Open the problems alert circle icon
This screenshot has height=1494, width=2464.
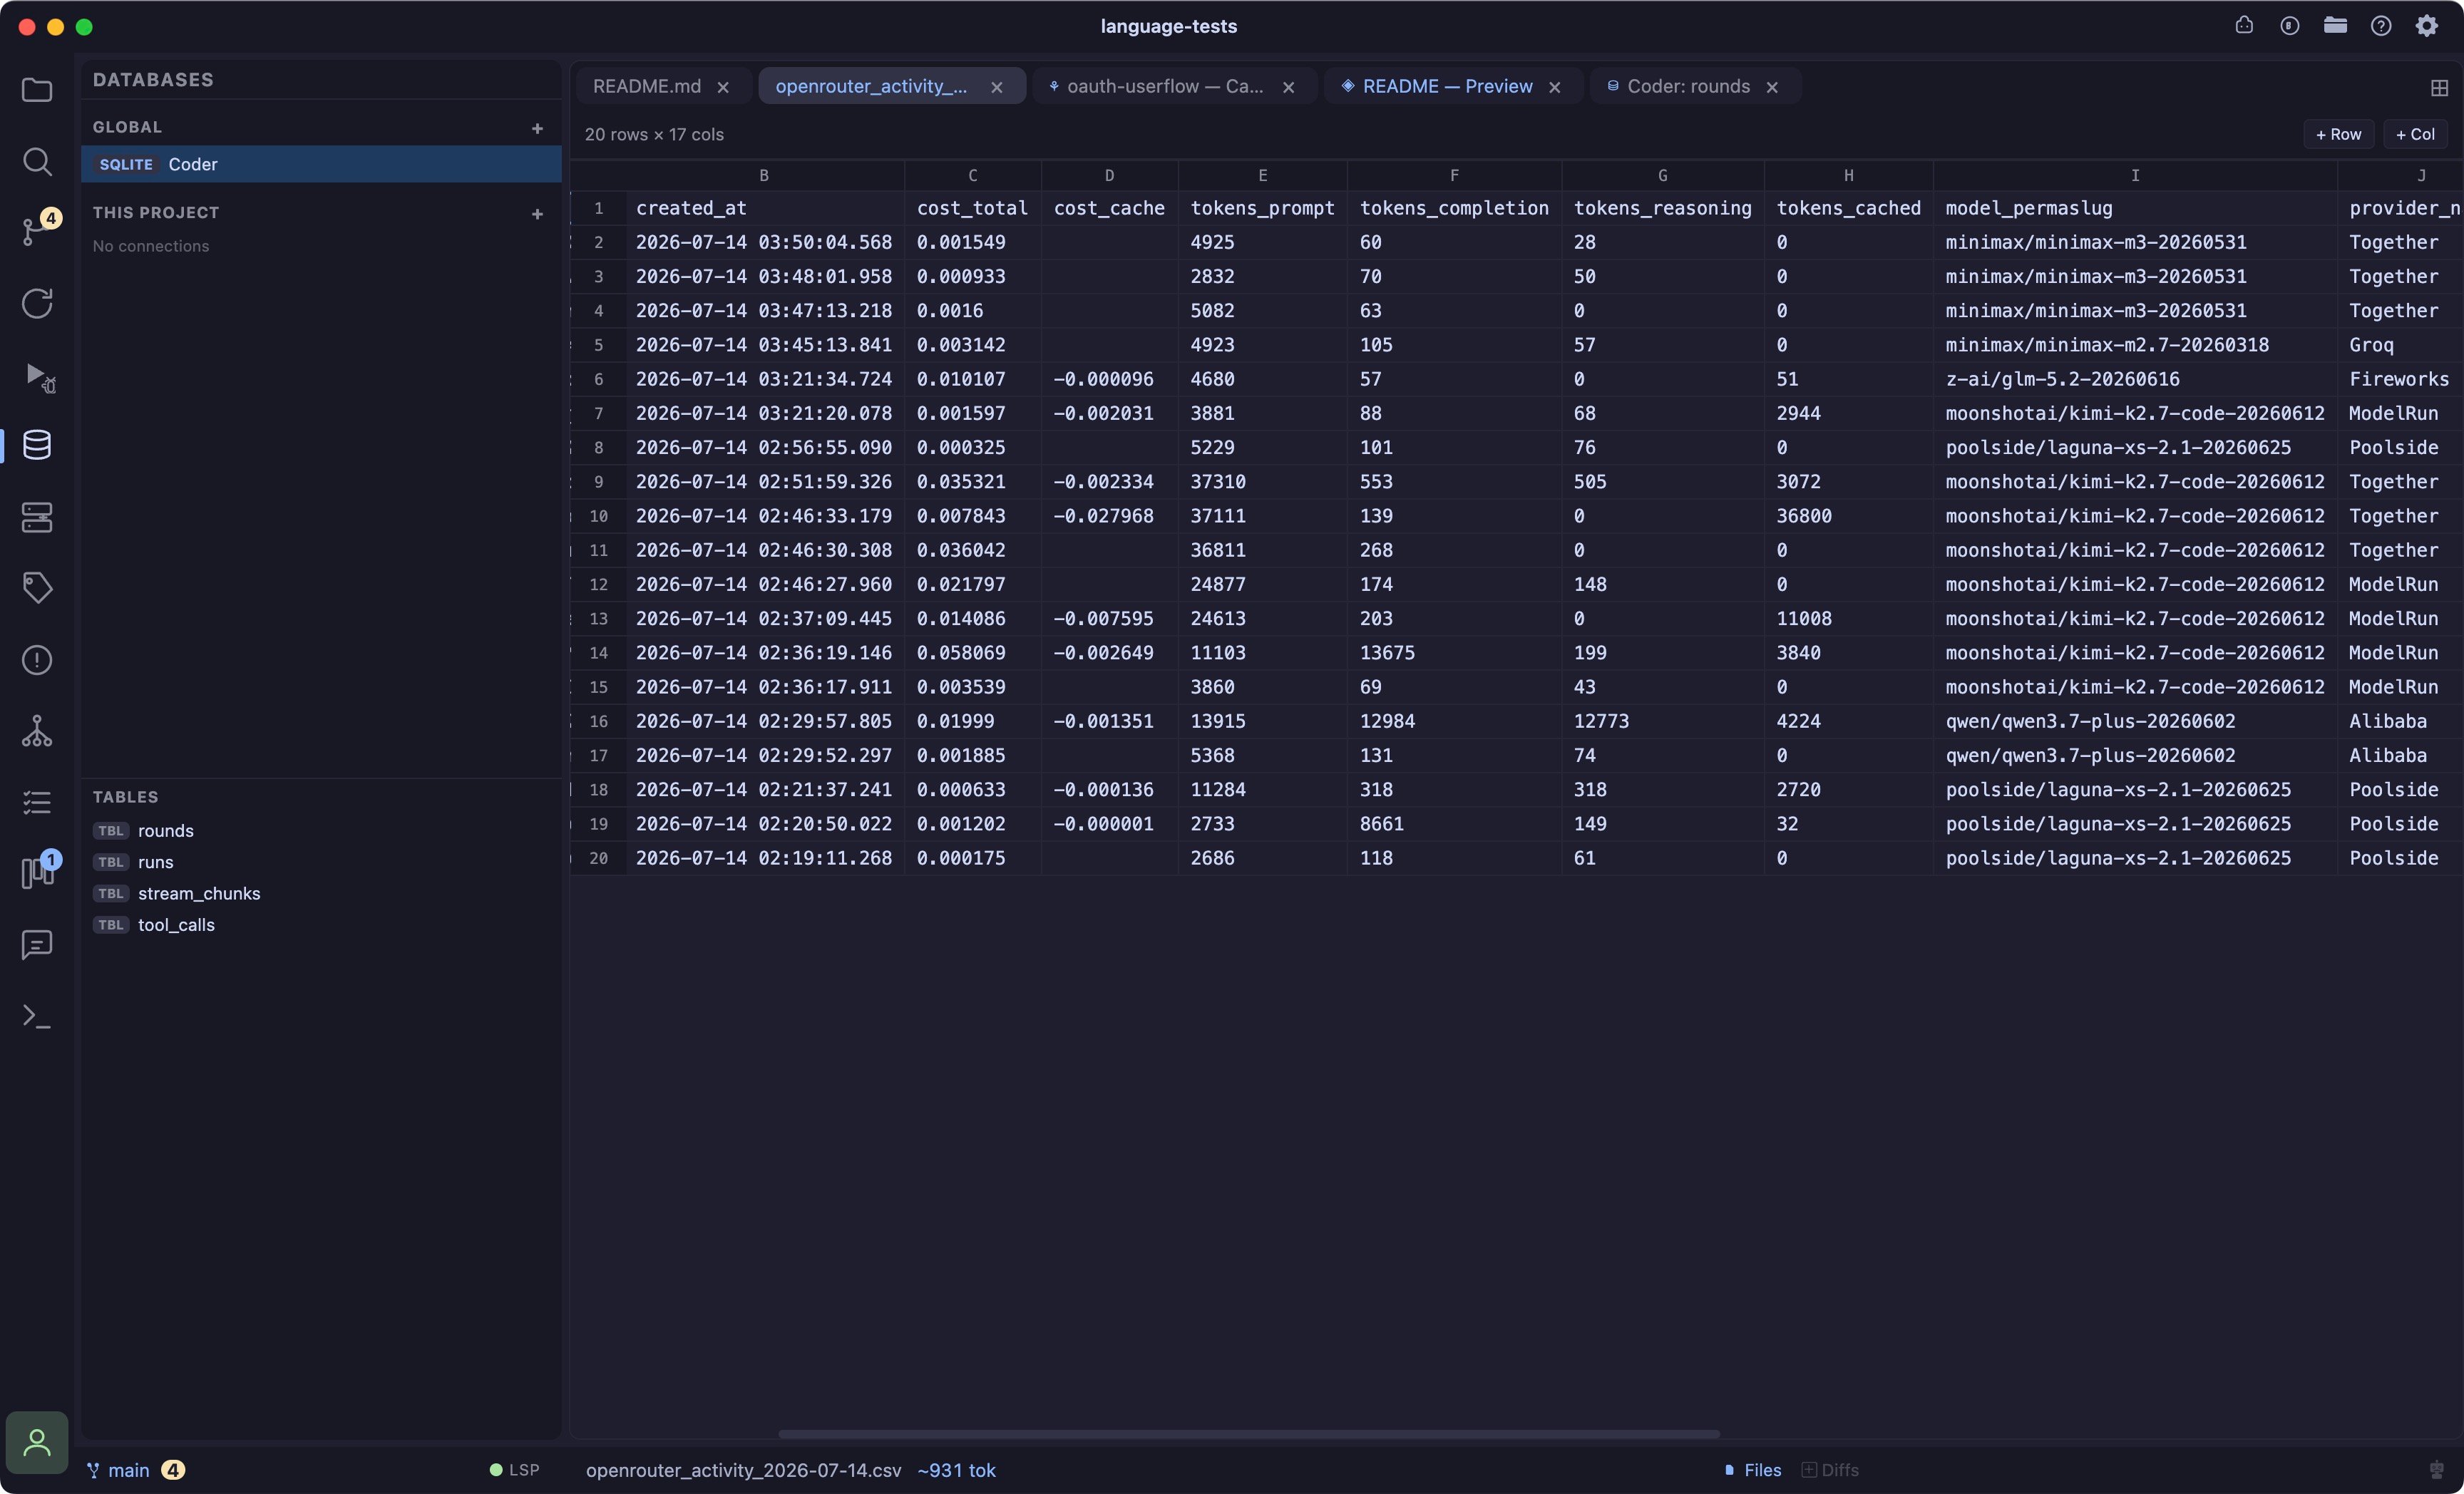click(37, 660)
